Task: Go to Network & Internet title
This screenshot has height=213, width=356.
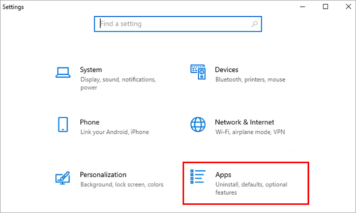Action: click(245, 123)
